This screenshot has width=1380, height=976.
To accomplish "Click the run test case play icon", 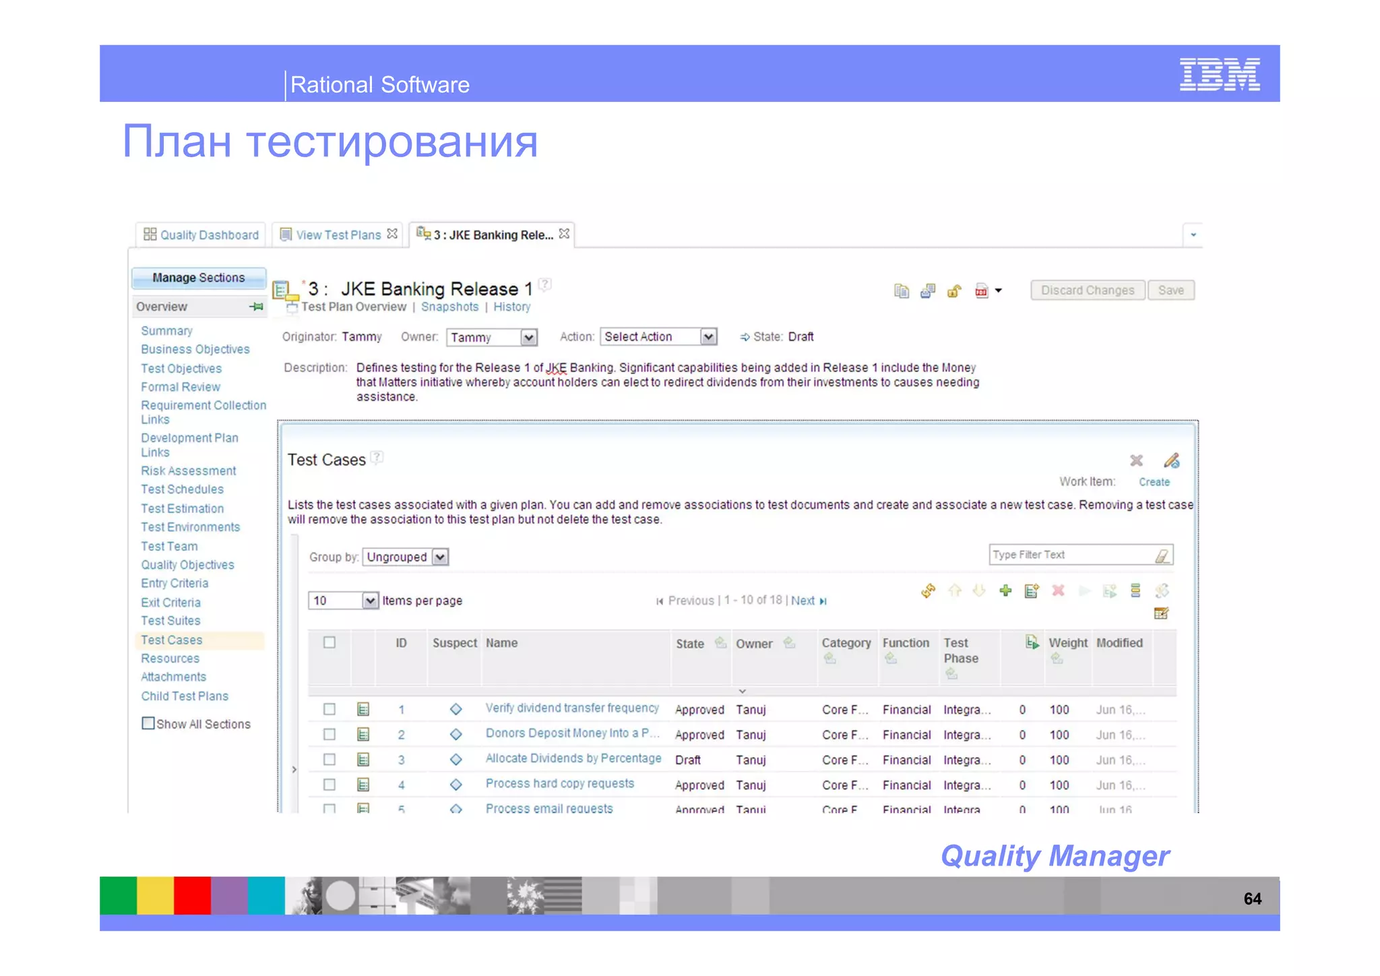I will click(1084, 591).
